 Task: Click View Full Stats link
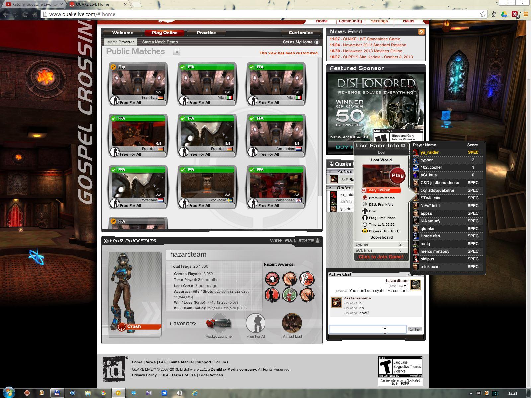pyautogui.click(x=292, y=240)
